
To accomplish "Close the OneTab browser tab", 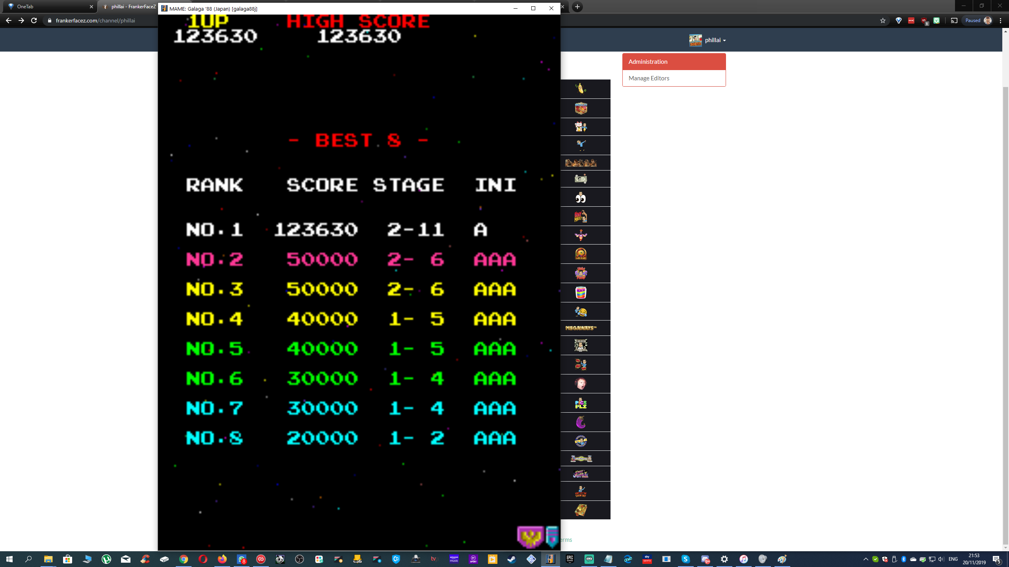I will [x=91, y=7].
